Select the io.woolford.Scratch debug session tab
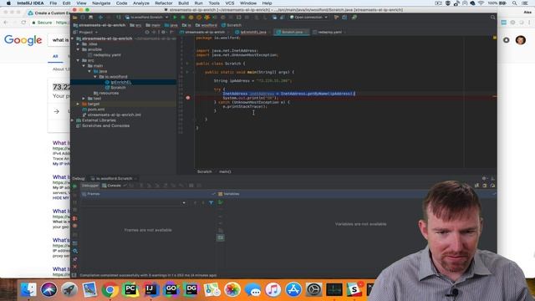Viewport: 535px width, 301px height. [x=114, y=178]
